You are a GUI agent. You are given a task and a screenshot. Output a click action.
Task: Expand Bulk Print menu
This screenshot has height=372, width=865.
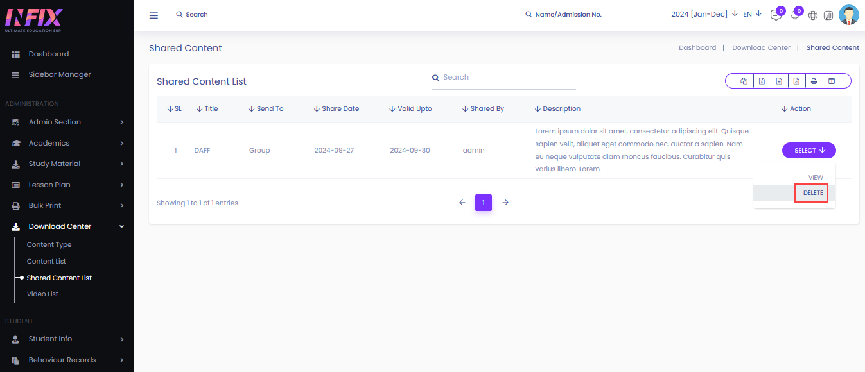tap(67, 205)
